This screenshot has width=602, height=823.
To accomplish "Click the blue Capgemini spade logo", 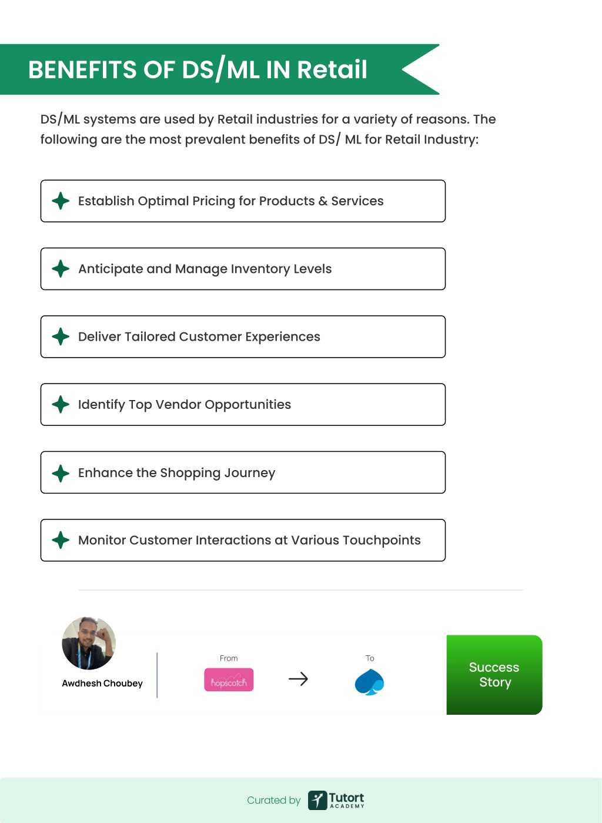I will pos(369,682).
